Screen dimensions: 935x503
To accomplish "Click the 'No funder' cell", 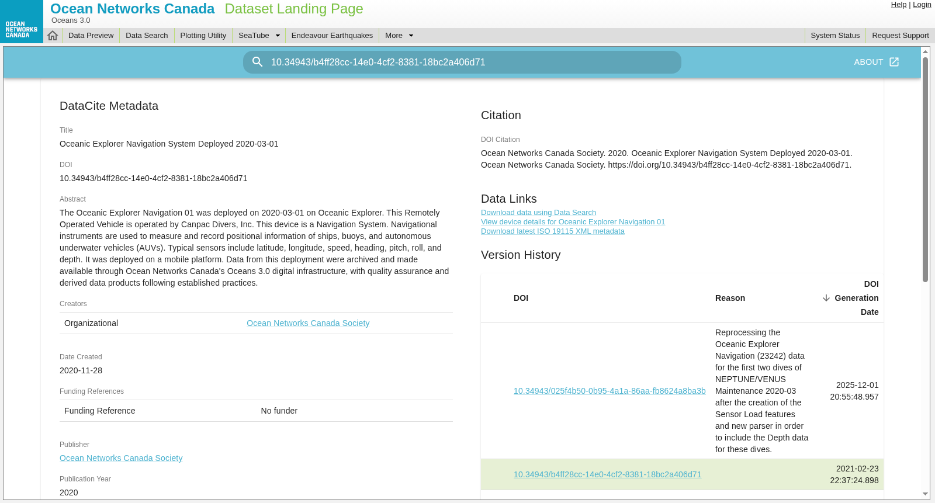I will pos(279,411).
